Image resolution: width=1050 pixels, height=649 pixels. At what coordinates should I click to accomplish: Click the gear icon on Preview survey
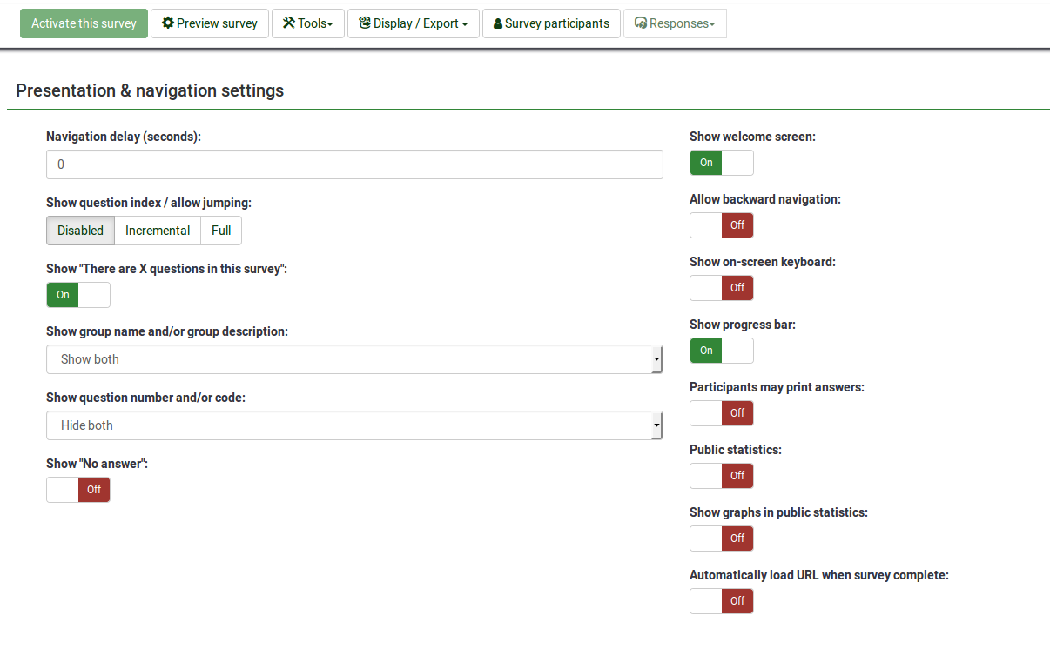click(168, 23)
